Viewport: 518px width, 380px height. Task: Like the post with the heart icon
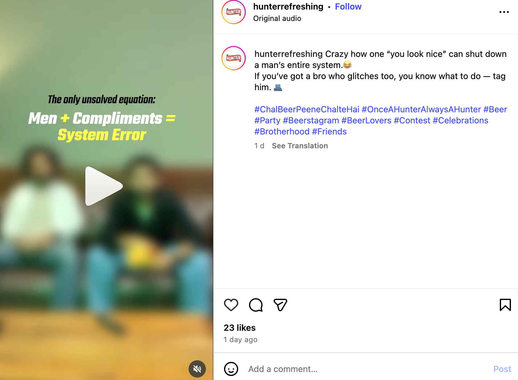(x=231, y=305)
